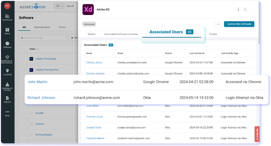The width and height of the screenshot is (271, 146).
Task: Open the Items sidebar icon
Action: point(7,31)
